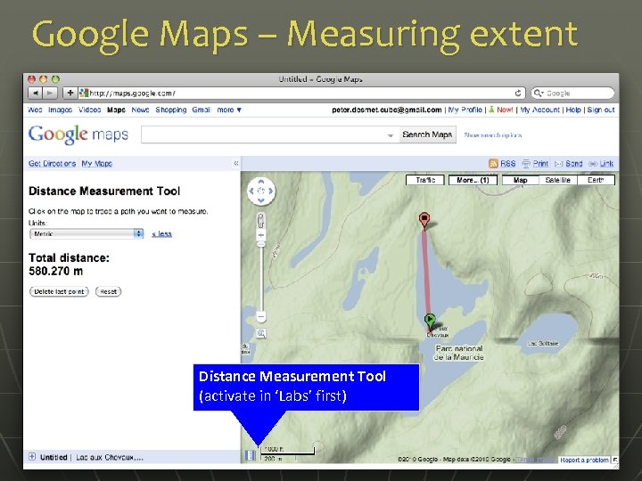Open the Get Directions link

point(52,164)
